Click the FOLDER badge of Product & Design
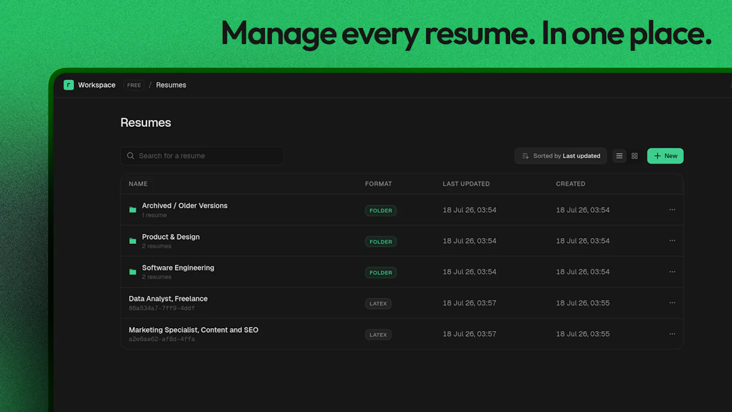Screen dimensions: 732x412 381,242
